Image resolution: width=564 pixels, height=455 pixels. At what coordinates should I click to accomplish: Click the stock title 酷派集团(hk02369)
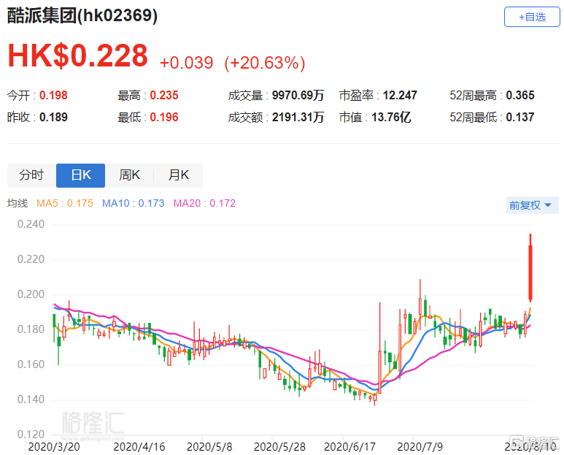(82, 16)
